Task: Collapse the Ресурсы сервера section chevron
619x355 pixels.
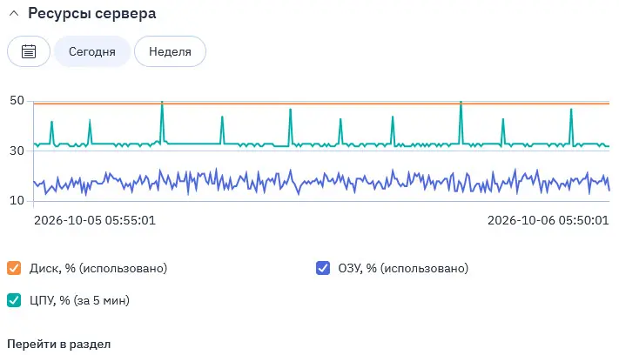Action: tap(14, 13)
